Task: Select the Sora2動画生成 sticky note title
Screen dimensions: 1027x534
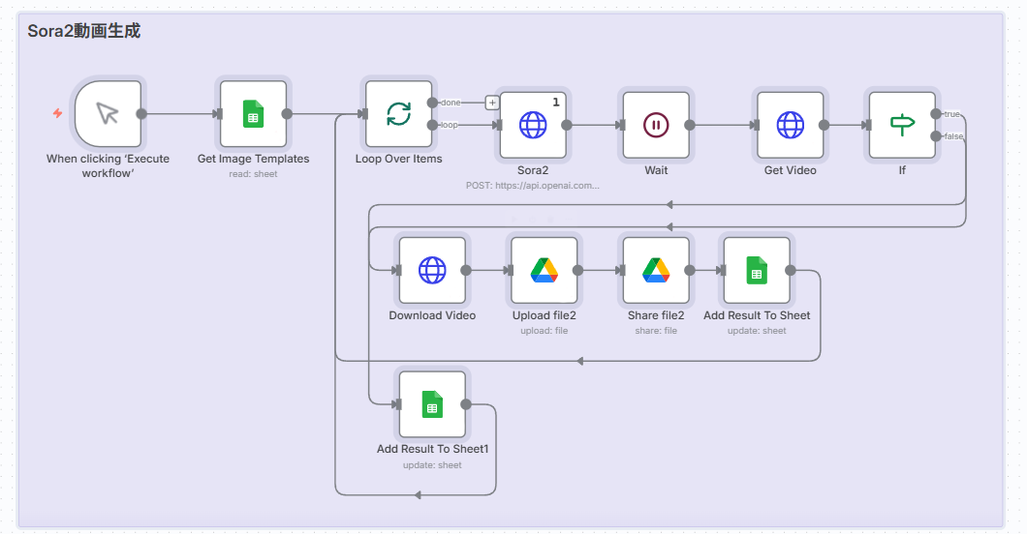Action: [84, 31]
